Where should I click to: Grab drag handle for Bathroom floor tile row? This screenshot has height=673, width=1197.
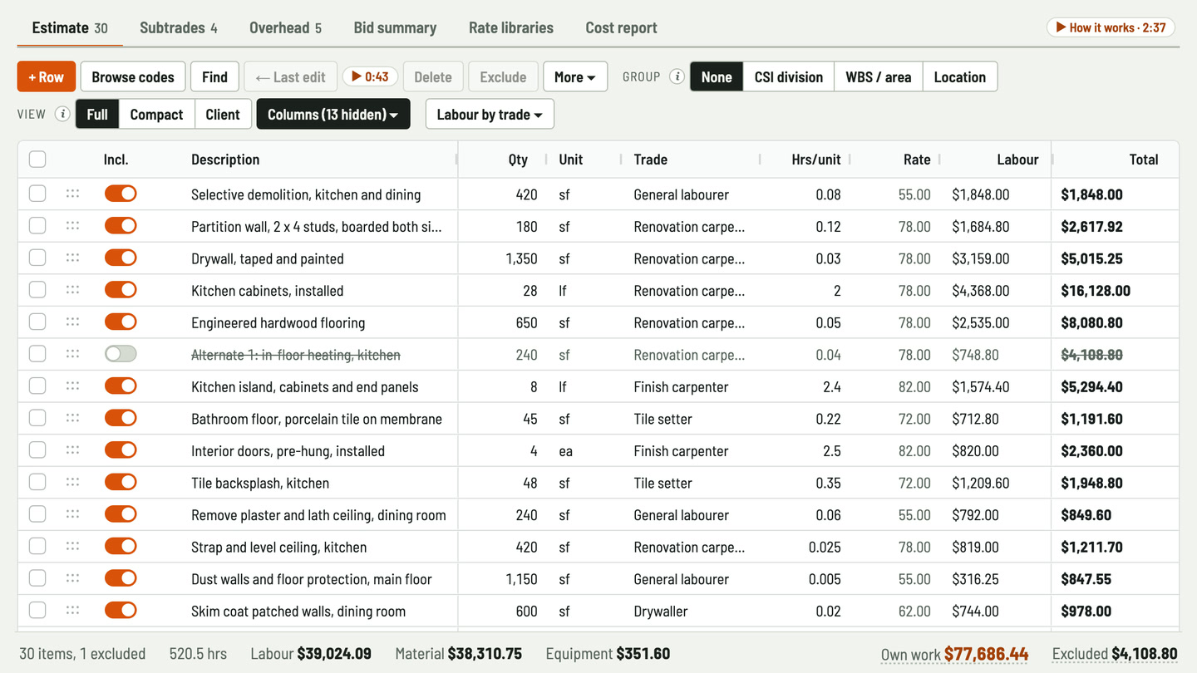(x=72, y=418)
